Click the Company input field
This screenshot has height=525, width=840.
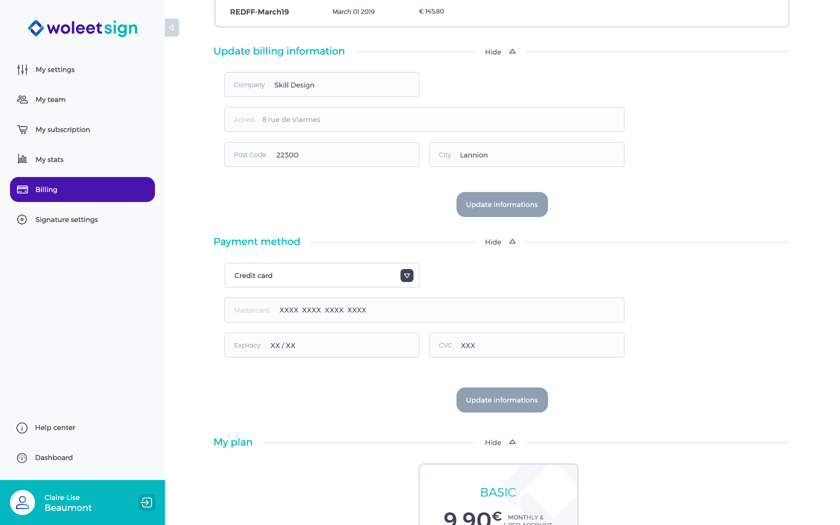322,84
